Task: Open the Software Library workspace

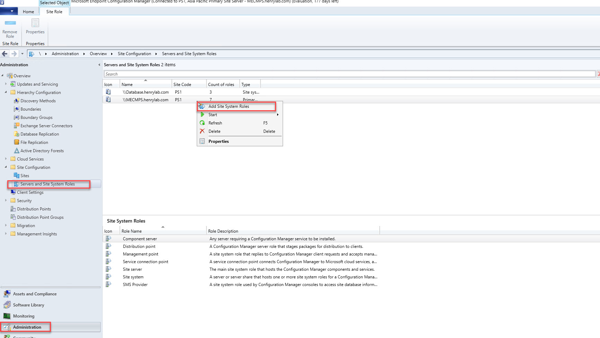Action: coord(28,305)
